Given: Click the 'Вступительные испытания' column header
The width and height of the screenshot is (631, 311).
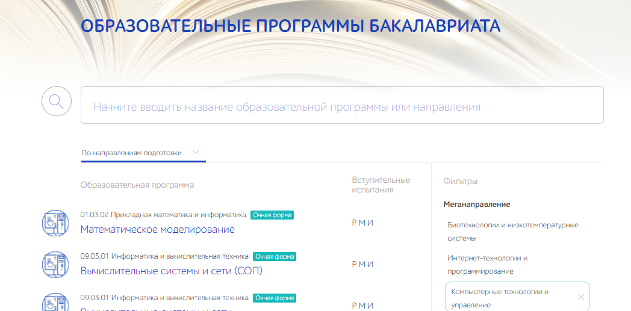Looking at the screenshot, I should (x=381, y=185).
